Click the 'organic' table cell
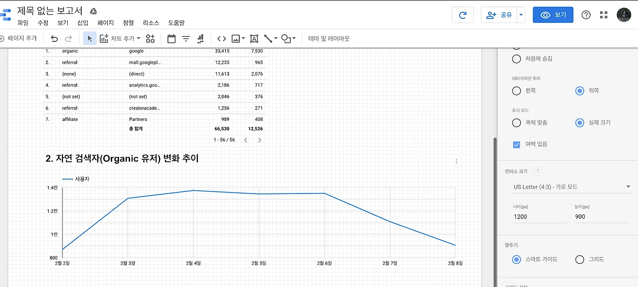 coord(70,51)
